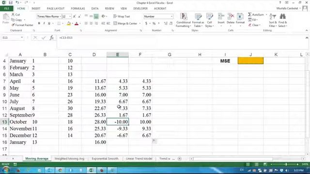Screen dimensions: 310x174
Task: Apply the yellow fill color bucket
Action: click(x=69, y=24)
